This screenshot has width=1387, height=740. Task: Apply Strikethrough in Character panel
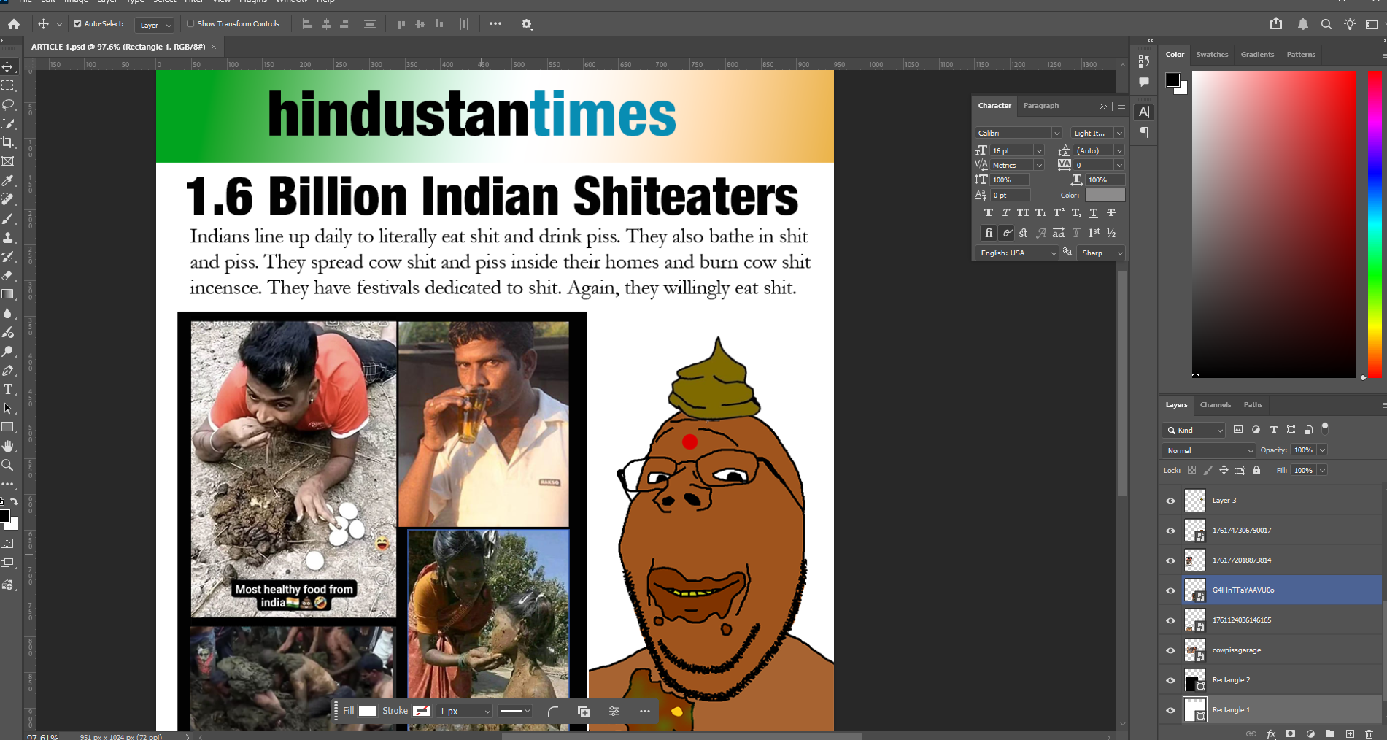[x=1111, y=212]
